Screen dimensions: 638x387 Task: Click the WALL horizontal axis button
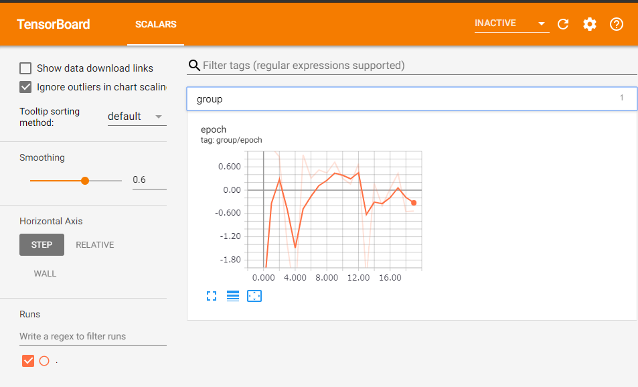tap(45, 273)
